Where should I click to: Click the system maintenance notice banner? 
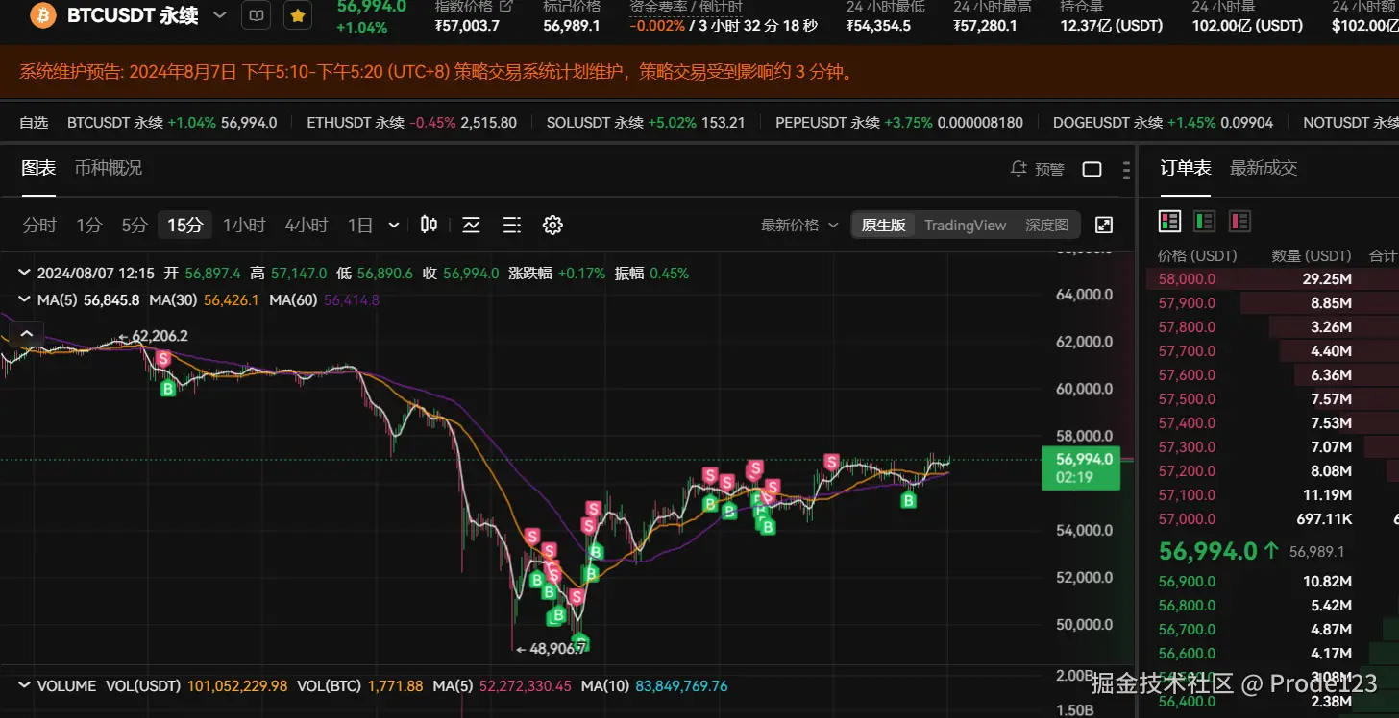(x=699, y=71)
